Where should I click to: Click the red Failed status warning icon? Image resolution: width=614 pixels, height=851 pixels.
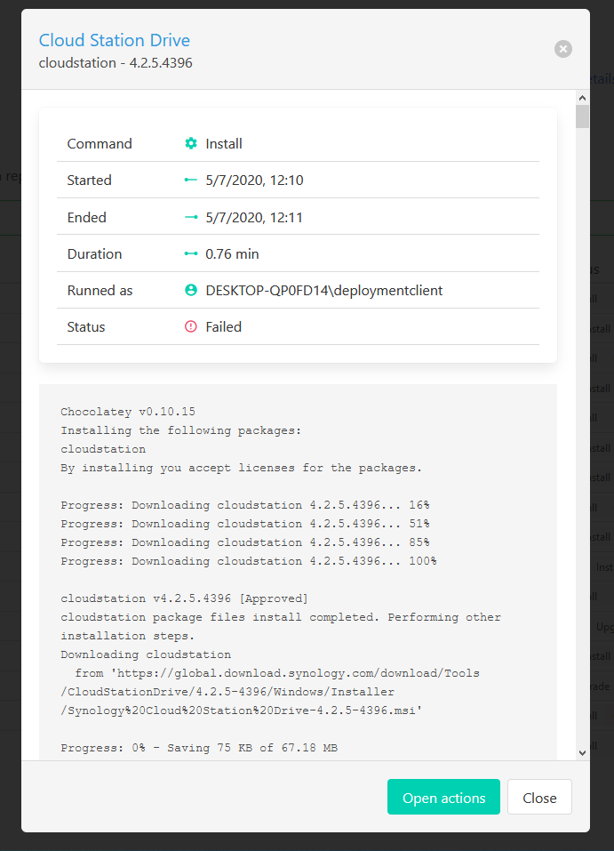pos(191,326)
